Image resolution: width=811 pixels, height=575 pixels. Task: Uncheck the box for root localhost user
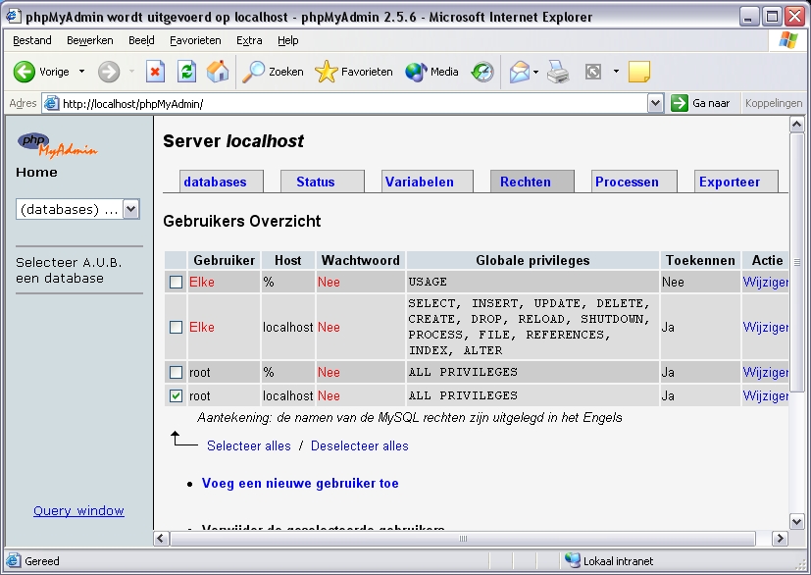click(x=176, y=396)
